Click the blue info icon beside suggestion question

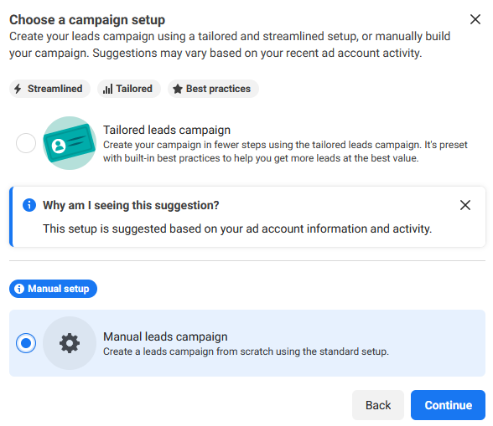pyautogui.click(x=29, y=205)
